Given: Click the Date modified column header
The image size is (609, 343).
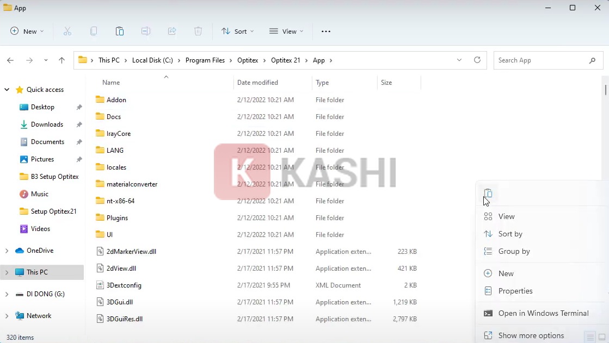Looking at the screenshot, I should tap(257, 83).
